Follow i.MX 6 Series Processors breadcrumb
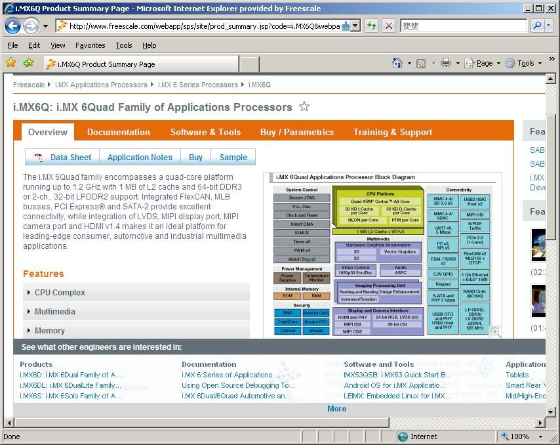The width and height of the screenshot is (560, 445). coord(198,85)
